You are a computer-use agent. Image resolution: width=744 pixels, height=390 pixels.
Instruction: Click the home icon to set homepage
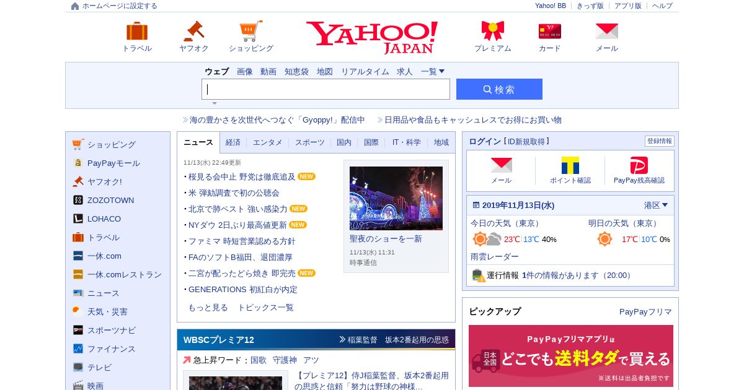[x=75, y=6]
